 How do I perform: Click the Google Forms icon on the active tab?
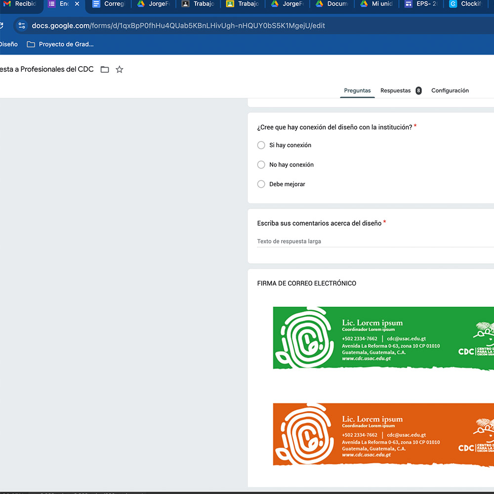(x=51, y=4)
